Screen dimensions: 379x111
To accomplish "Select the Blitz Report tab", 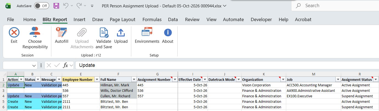I will tap(55, 19).
